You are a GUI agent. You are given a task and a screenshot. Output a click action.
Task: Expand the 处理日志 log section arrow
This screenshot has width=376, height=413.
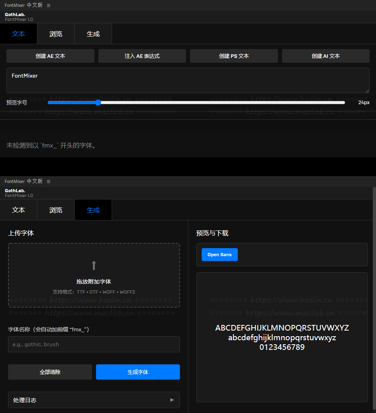point(172,400)
